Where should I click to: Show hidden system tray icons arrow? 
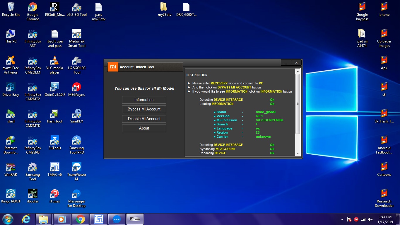click(x=342, y=219)
